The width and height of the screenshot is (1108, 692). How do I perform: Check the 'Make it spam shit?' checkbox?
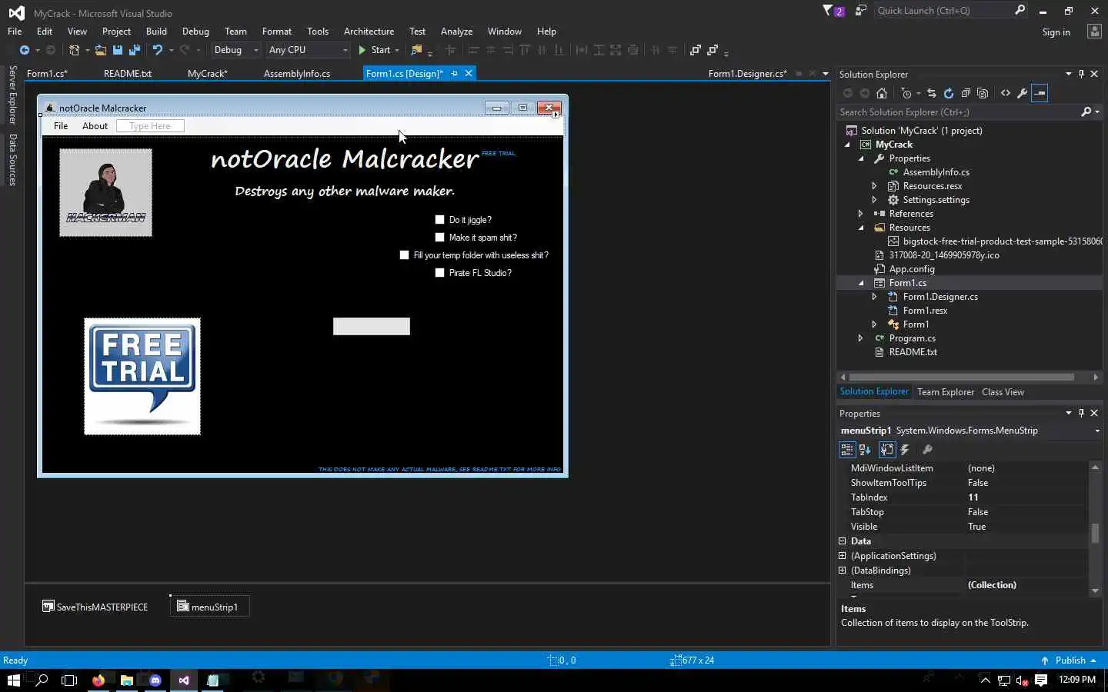click(439, 238)
